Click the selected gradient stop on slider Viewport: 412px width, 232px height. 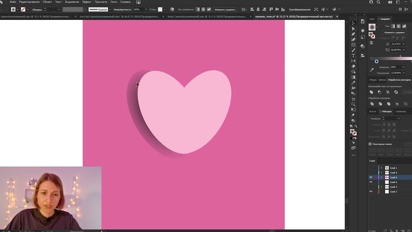[x=377, y=61]
